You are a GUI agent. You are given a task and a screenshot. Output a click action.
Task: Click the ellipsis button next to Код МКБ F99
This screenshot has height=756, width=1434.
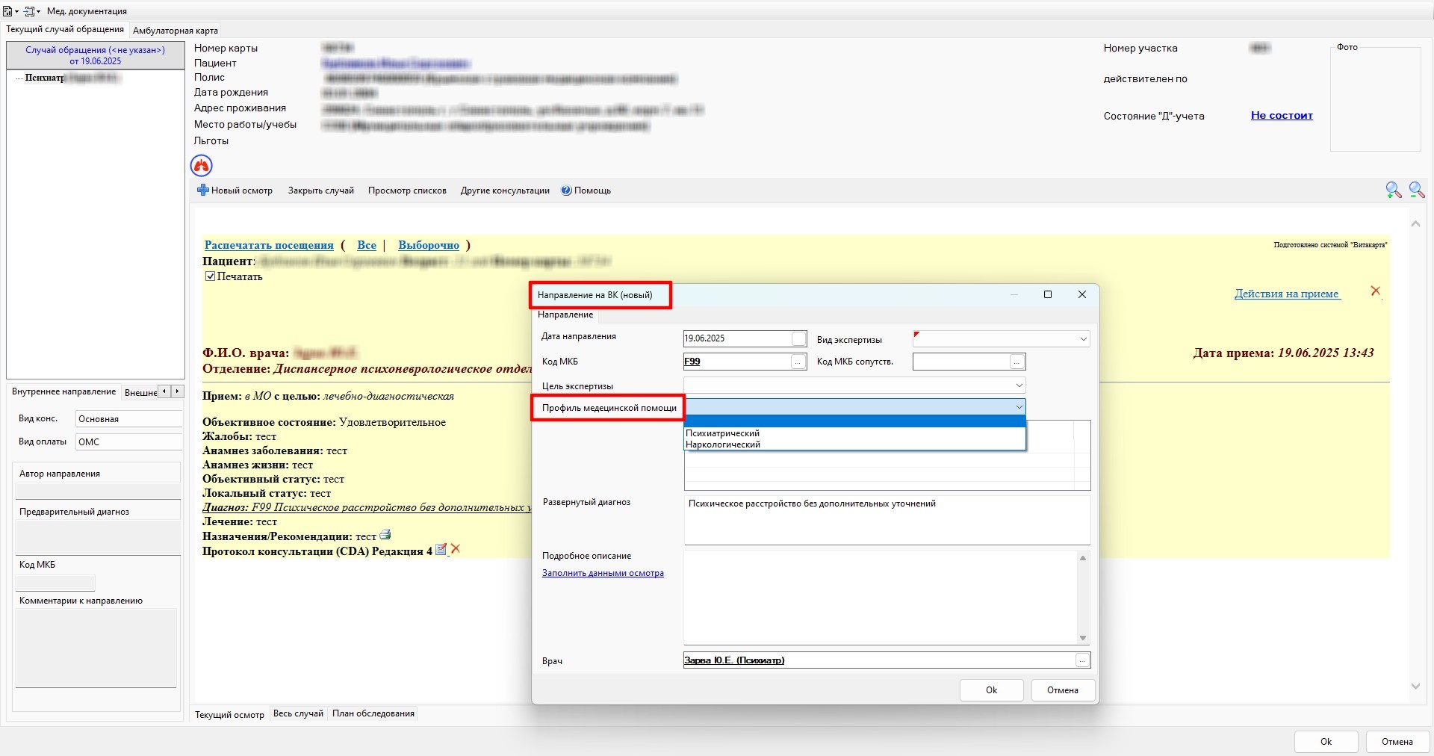tap(798, 362)
